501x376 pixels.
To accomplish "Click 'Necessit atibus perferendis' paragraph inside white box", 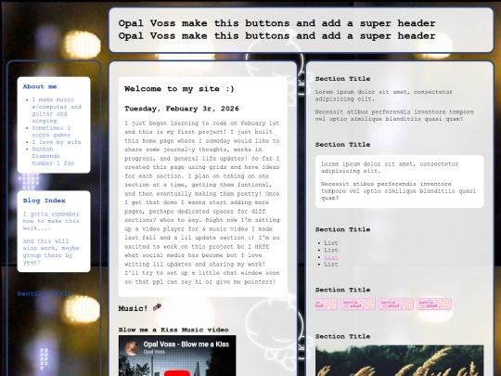I will pyautogui.click(x=398, y=191).
